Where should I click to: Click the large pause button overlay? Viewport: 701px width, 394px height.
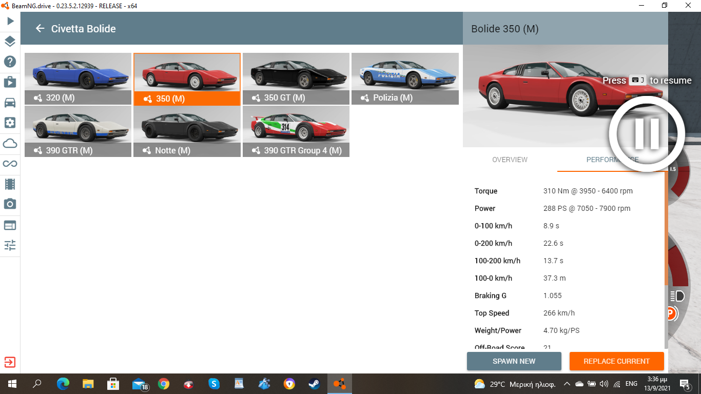[647, 133]
